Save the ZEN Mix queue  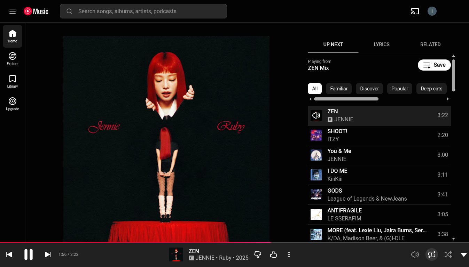434,65
